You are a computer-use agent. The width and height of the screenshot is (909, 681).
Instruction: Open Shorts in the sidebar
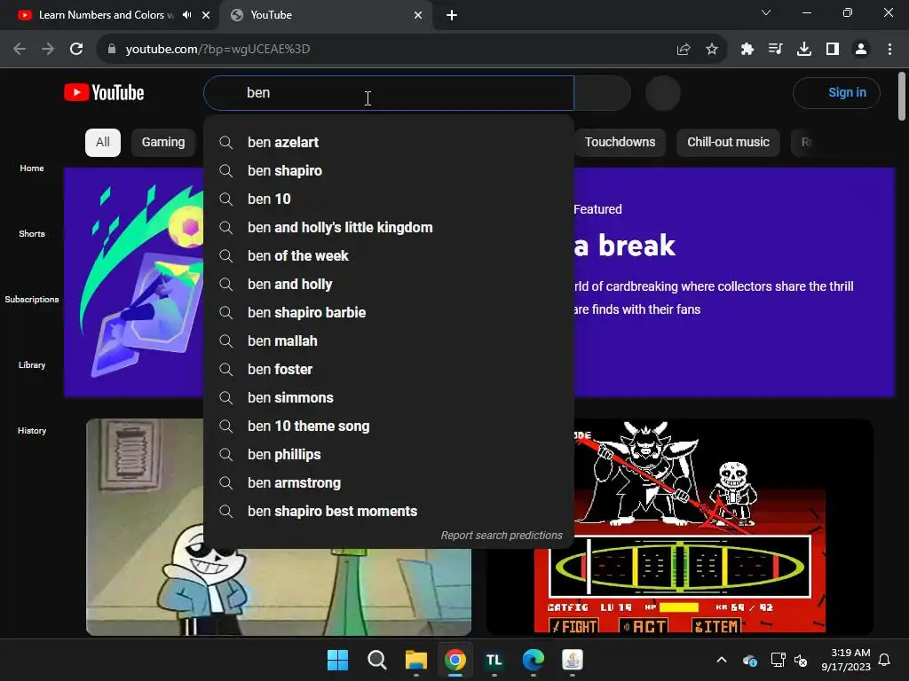[32, 234]
